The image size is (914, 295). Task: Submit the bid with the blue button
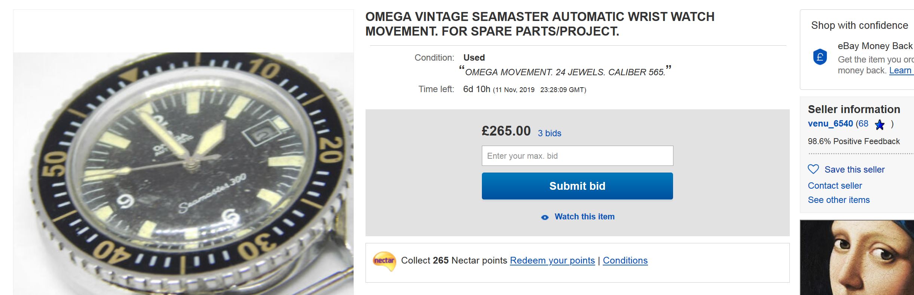click(x=577, y=186)
